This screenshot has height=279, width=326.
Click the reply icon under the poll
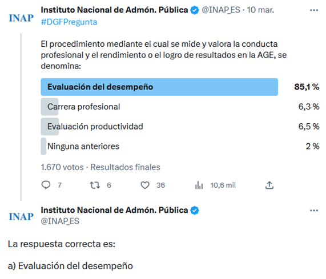(46, 185)
